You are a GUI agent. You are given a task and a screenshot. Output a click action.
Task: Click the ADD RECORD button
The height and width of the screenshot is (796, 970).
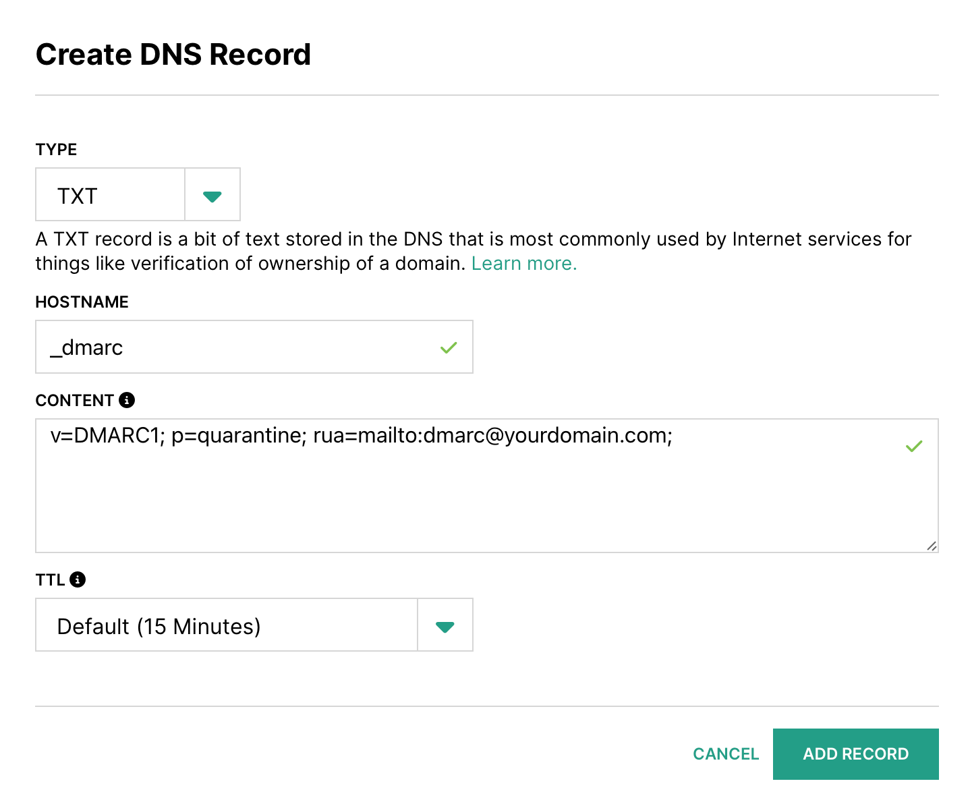pyautogui.click(x=856, y=754)
